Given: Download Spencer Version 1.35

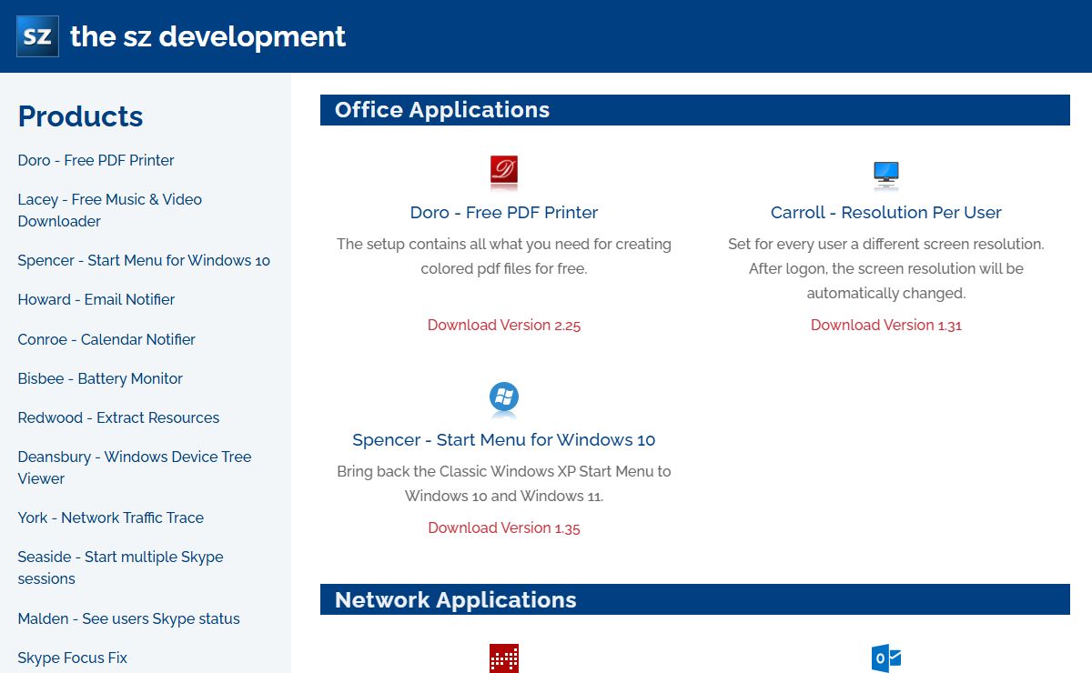Looking at the screenshot, I should [504, 527].
